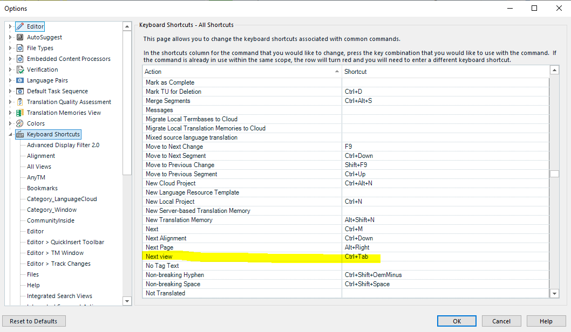Expand the Embedded Content Processors node
571x332 pixels.
pyautogui.click(x=10, y=59)
